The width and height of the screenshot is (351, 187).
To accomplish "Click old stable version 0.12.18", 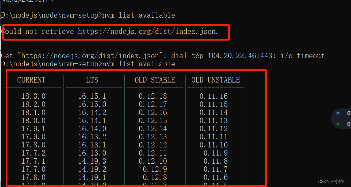I will [x=153, y=96].
